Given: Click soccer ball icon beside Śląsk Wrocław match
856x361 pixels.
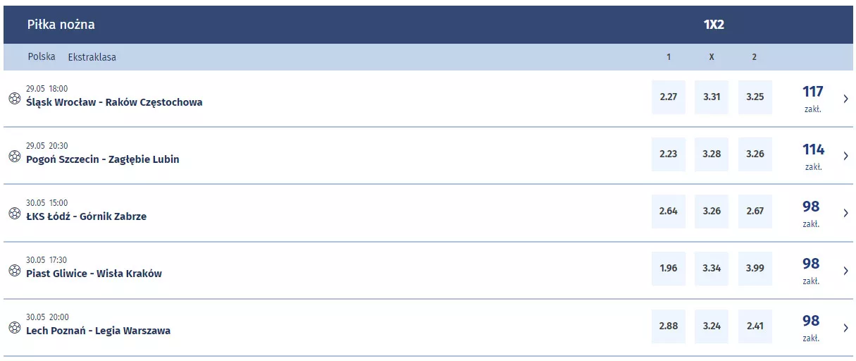Looking at the screenshot, I should point(15,99).
